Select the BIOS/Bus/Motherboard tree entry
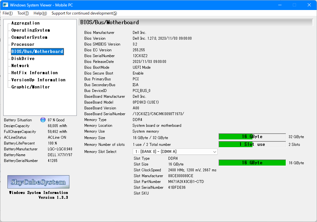Screen dimensions: 317x222 [37, 52]
